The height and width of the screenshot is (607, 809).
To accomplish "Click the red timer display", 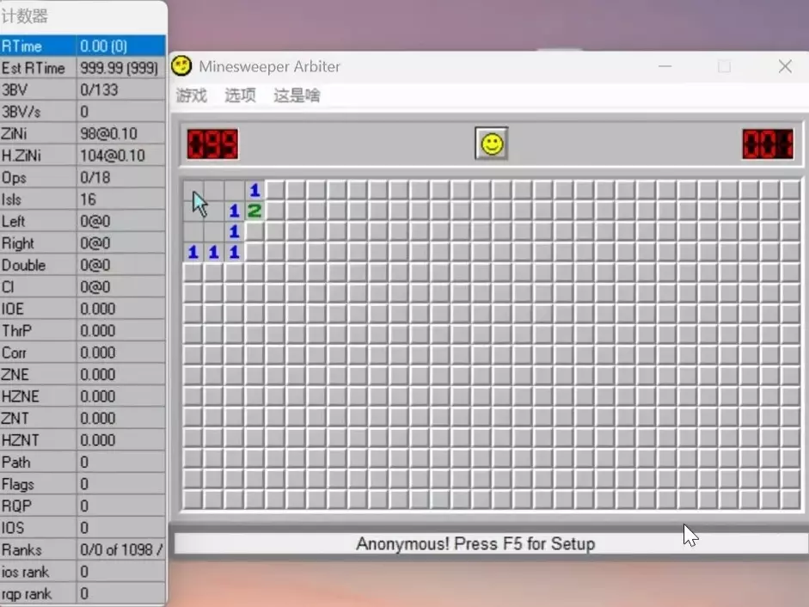I will click(768, 144).
